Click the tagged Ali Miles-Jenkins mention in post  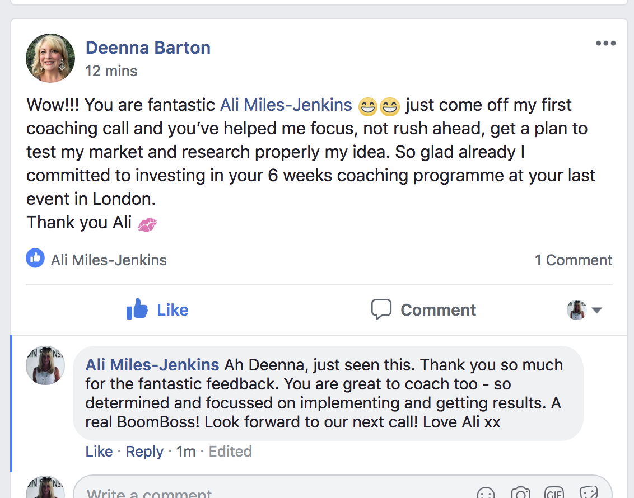(286, 105)
